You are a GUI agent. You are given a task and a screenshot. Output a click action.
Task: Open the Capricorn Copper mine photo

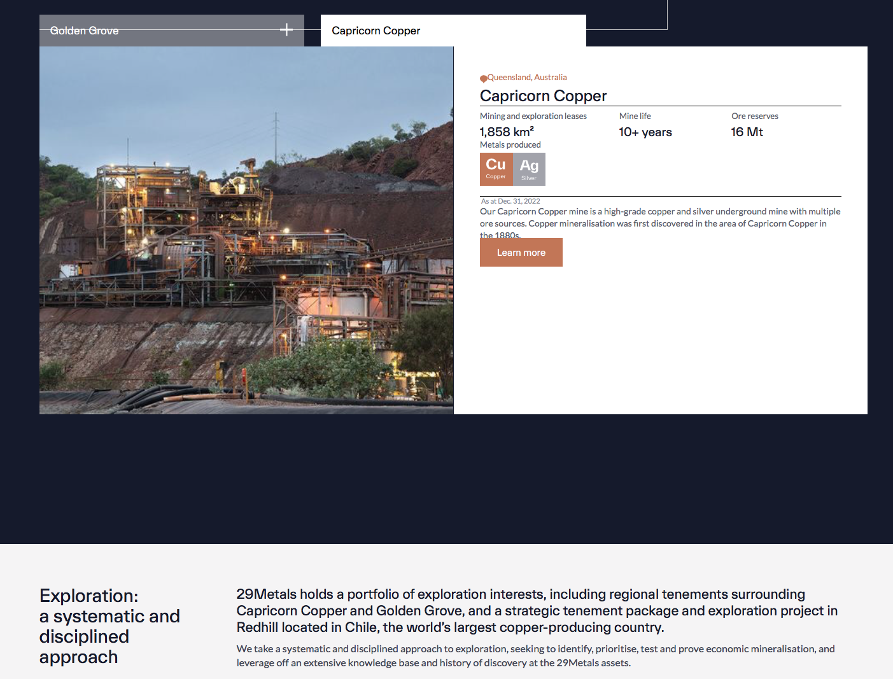(x=246, y=230)
